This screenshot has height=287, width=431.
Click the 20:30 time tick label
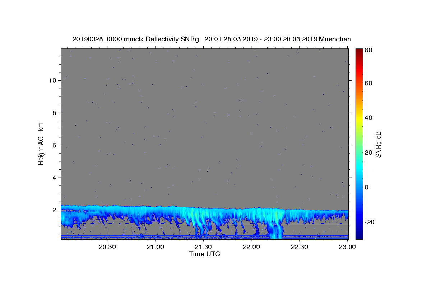(107, 247)
